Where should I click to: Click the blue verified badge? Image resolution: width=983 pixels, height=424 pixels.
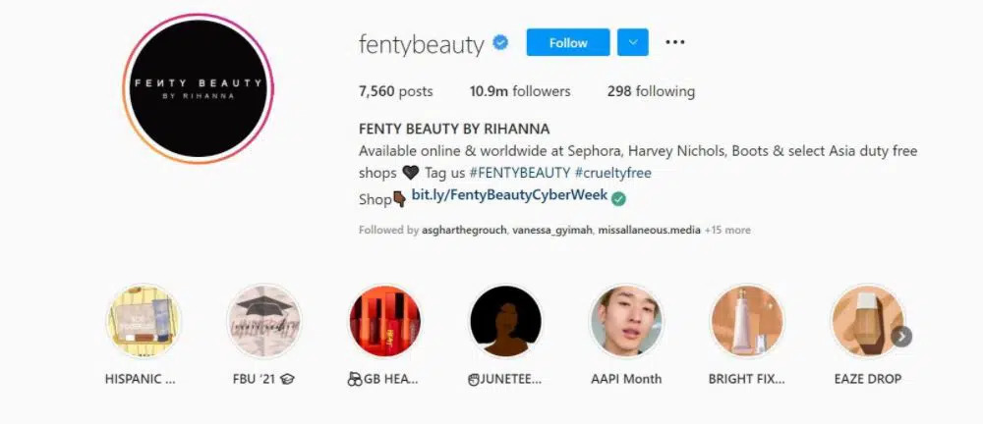pos(501,43)
